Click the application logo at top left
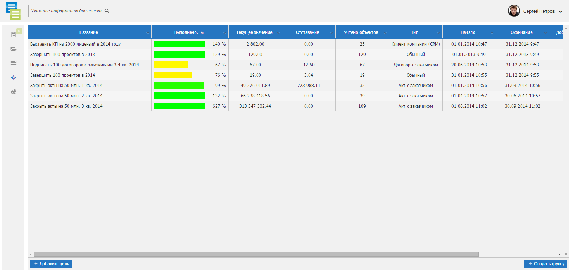This screenshot has height=272, width=569. (x=13, y=11)
